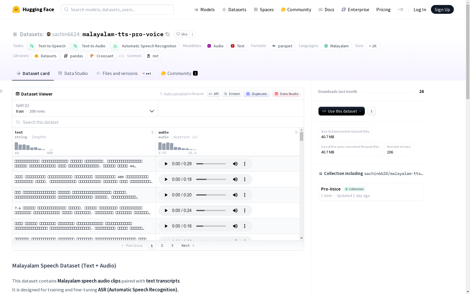Open the Pro-Voice collection card
Image resolution: width=470 pixels, height=294 pixels.
[x=371, y=192]
